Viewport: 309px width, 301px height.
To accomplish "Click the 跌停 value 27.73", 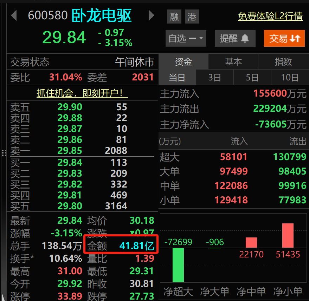I will [x=142, y=296].
